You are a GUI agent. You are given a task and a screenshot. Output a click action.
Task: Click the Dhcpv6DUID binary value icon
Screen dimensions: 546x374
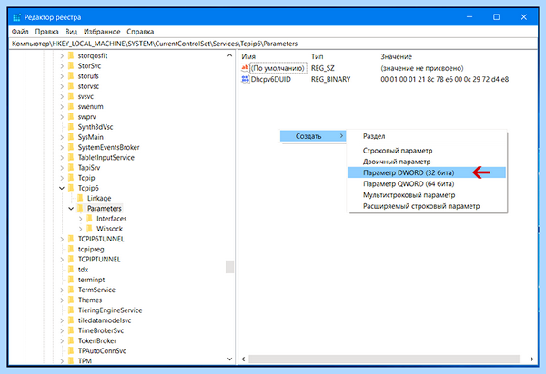tap(245, 79)
